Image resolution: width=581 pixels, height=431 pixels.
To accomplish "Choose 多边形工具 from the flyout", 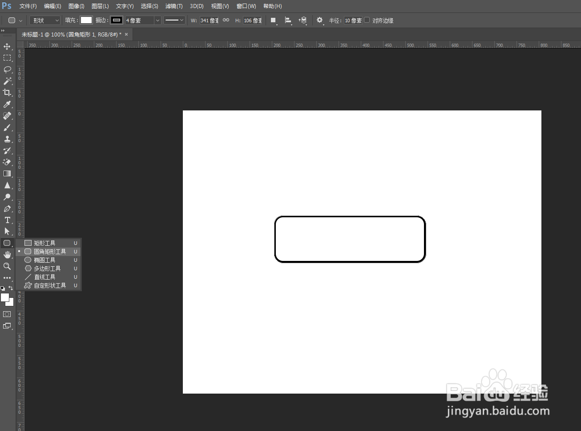I will point(48,268).
